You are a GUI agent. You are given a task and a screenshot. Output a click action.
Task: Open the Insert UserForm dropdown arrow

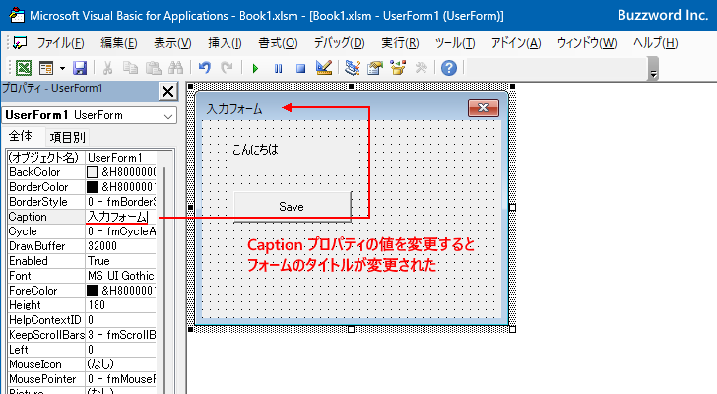63,69
